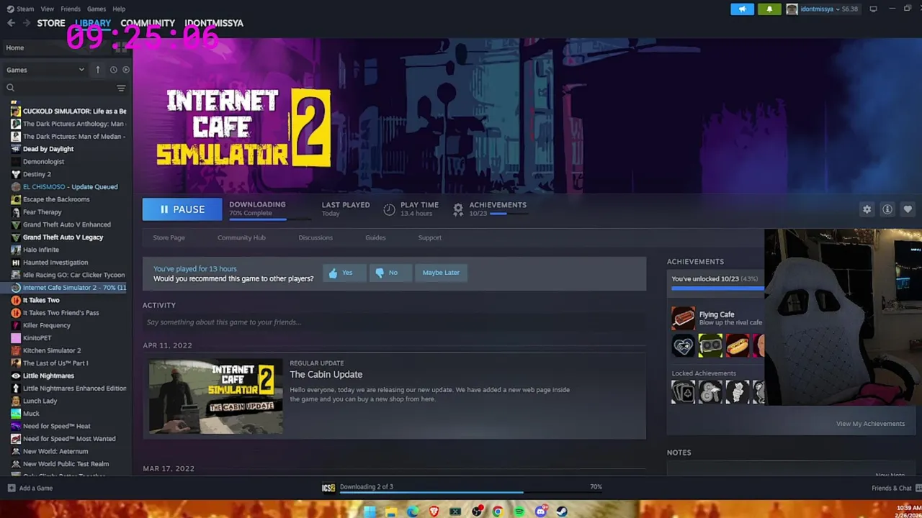Open Windows Start button on taskbar
The height and width of the screenshot is (518, 922).
pos(370,512)
